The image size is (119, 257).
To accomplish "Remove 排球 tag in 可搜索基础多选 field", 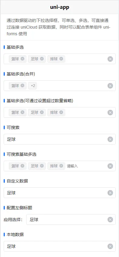I will (x=61, y=166).
